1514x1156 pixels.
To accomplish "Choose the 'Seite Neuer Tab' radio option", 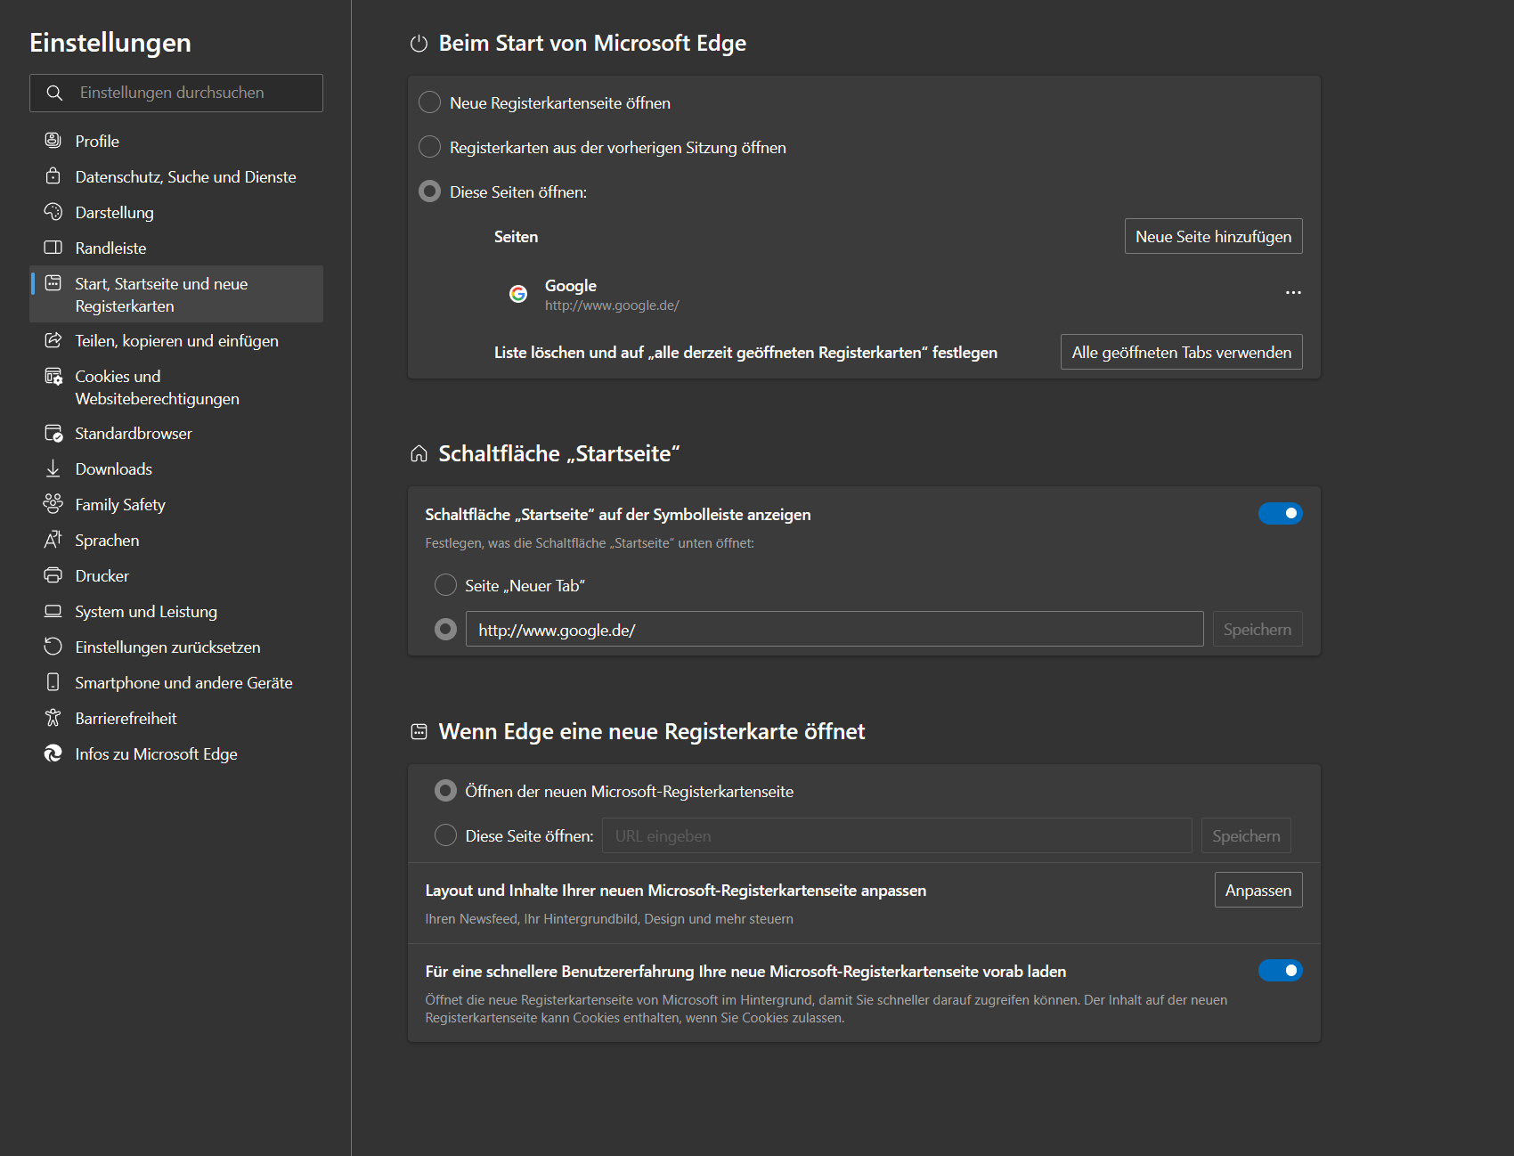I will [445, 585].
